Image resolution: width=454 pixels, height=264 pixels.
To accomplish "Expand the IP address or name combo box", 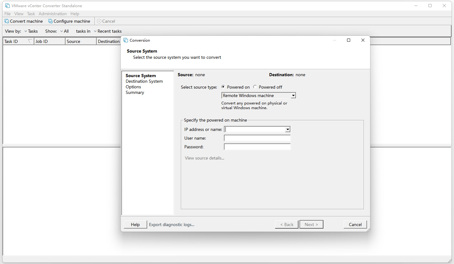I will point(288,129).
